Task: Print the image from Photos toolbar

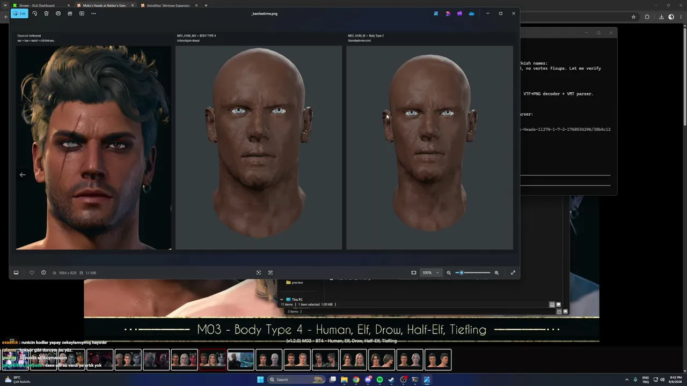Action: (58, 13)
